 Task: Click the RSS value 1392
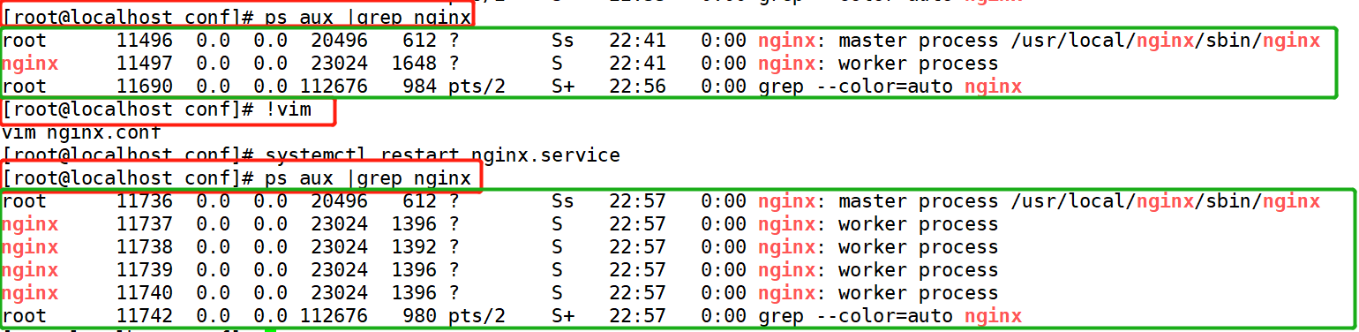pos(413,247)
